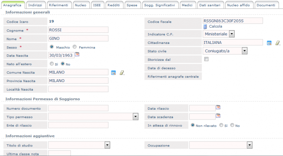Open calendar picker for Data Nascita
This screenshot has width=283, height=156.
tap(77, 54)
